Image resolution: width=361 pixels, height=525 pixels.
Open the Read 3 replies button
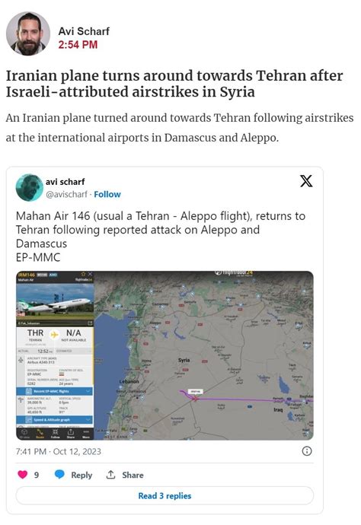165,495
